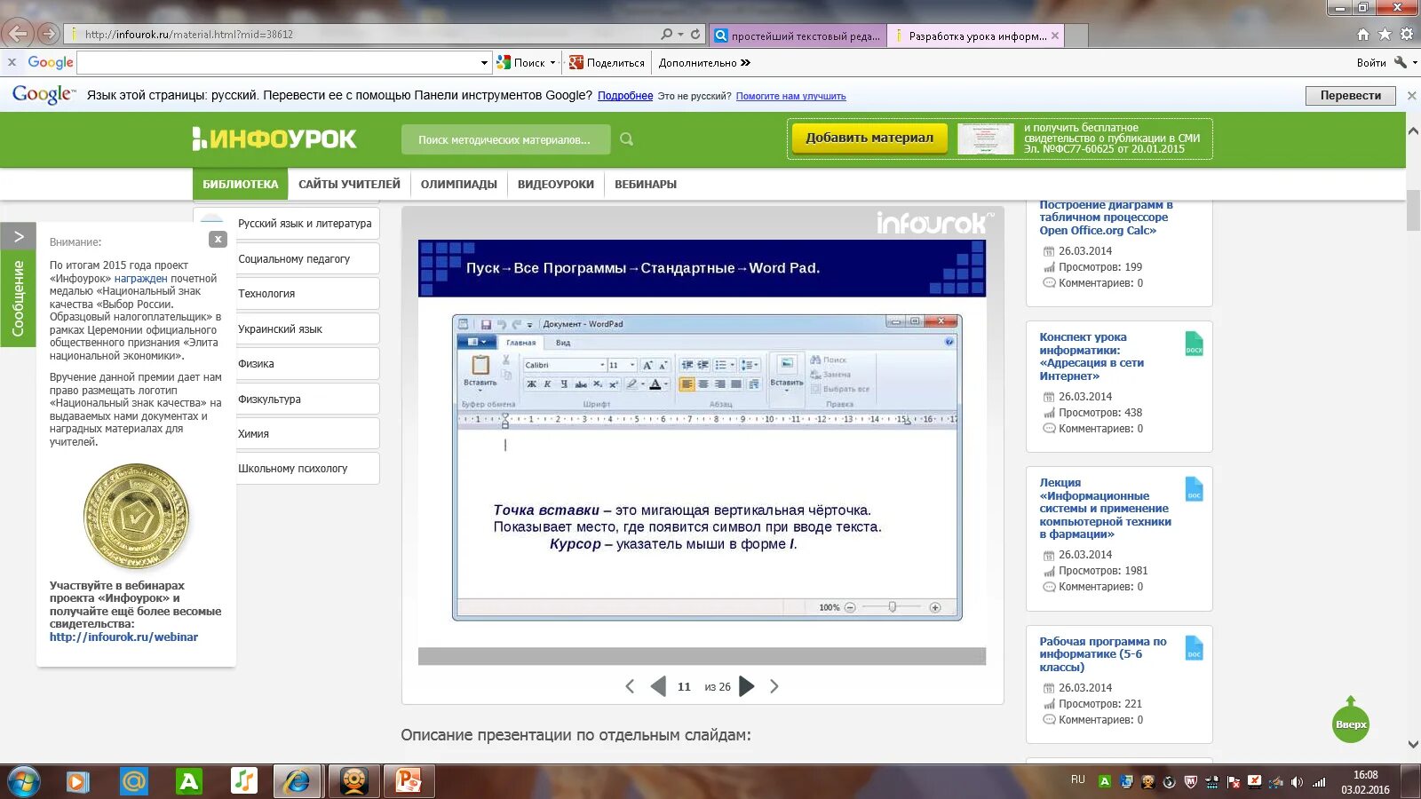
Task: Open 'Рабочая программа по информатике (5-6 классы)'
Action: tap(1103, 654)
